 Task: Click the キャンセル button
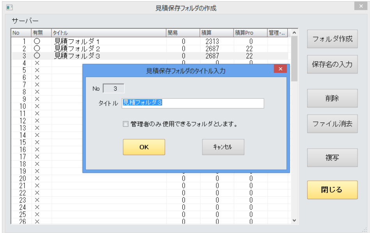(x=223, y=147)
